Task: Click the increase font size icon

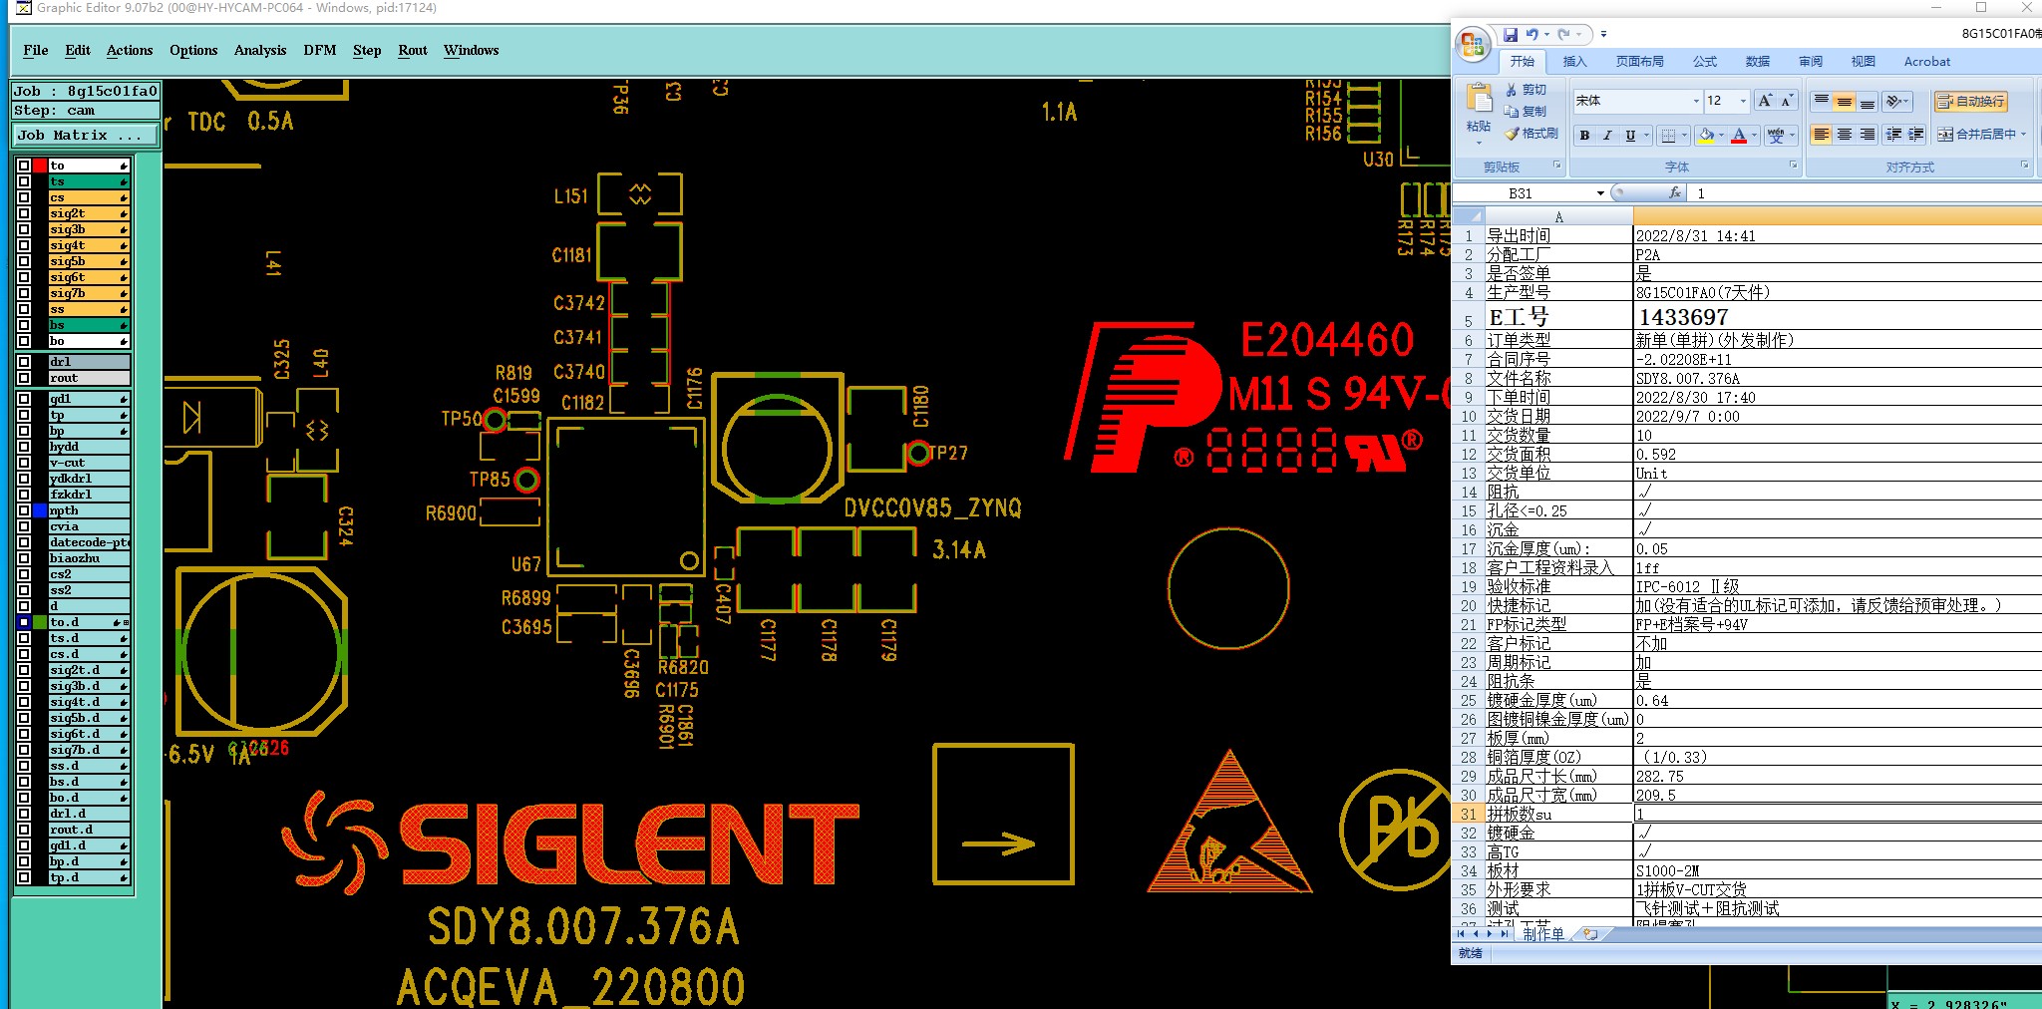Action: click(x=1765, y=101)
